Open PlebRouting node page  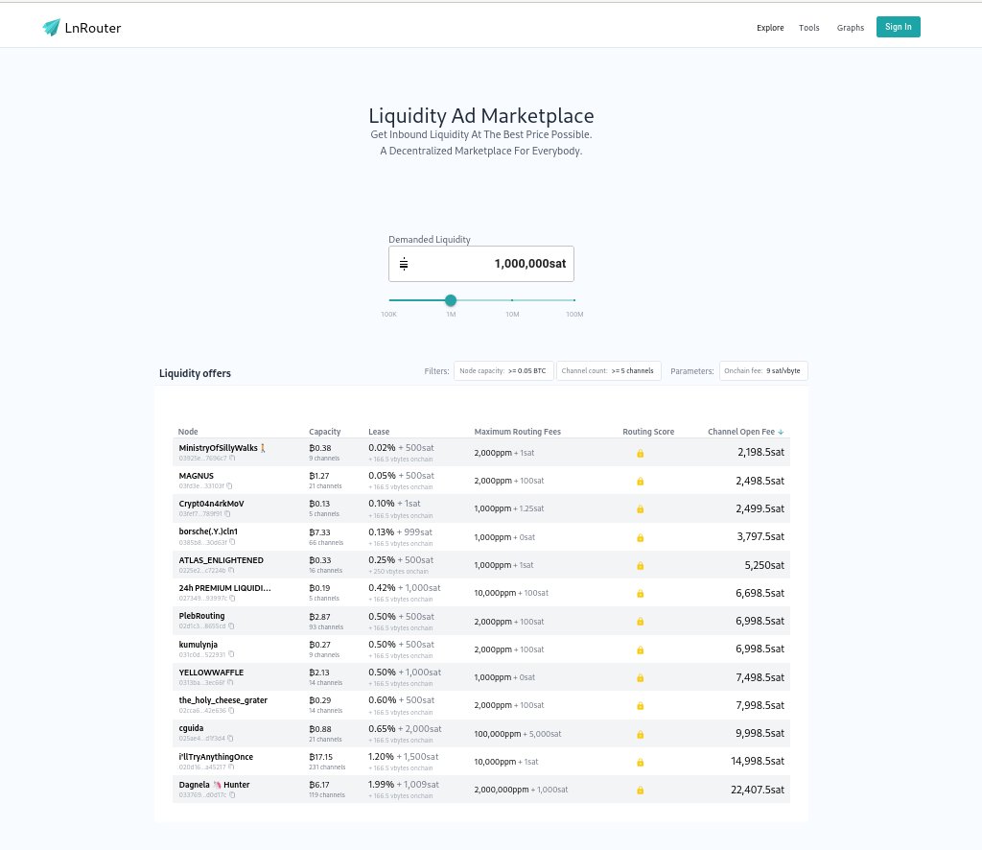pos(201,616)
